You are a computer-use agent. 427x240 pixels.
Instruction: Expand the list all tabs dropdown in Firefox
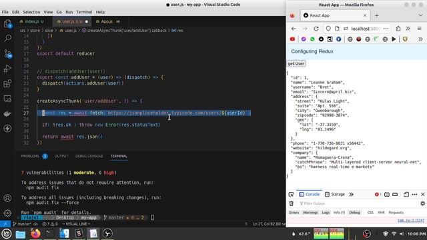[420, 15]
